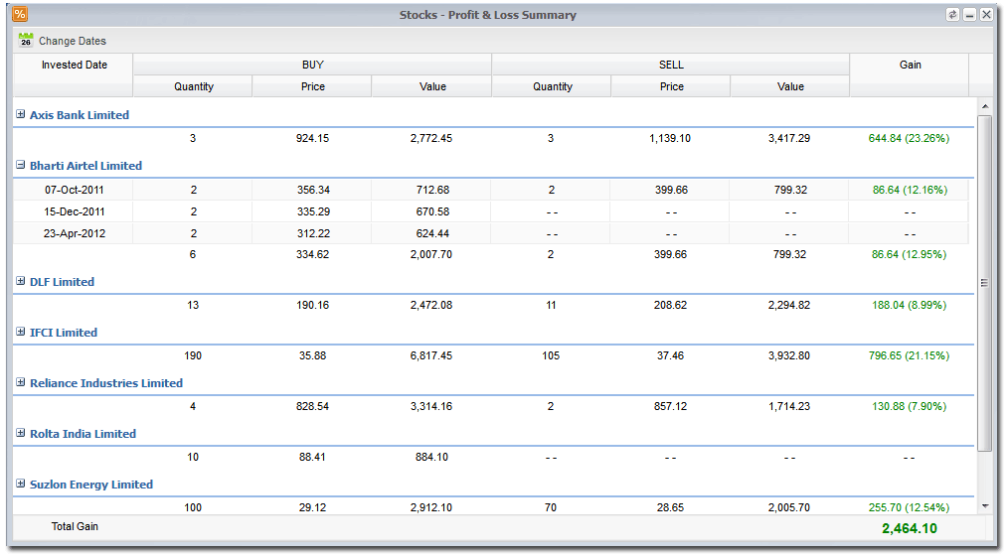Click the IFCI Limited name
The image size is (1007, 556).
click(64, 333)
